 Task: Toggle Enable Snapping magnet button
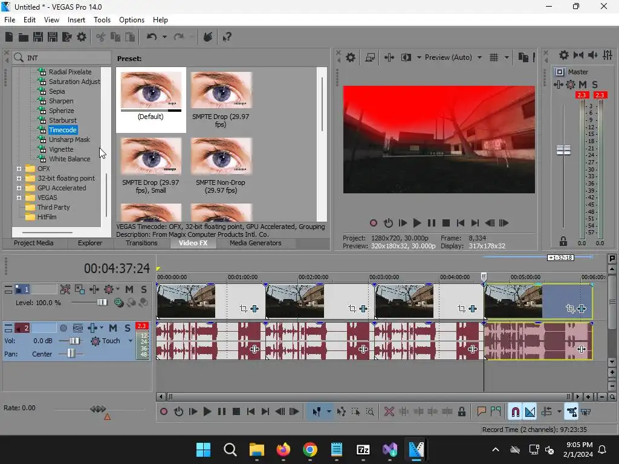tap(515, 412)
